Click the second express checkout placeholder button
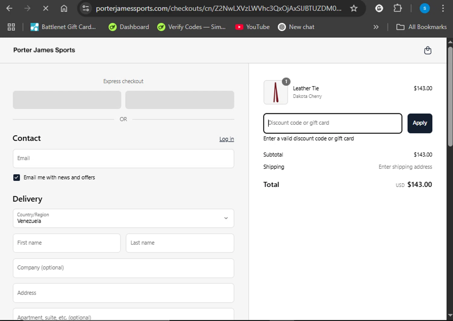 (x=180, y=100)
